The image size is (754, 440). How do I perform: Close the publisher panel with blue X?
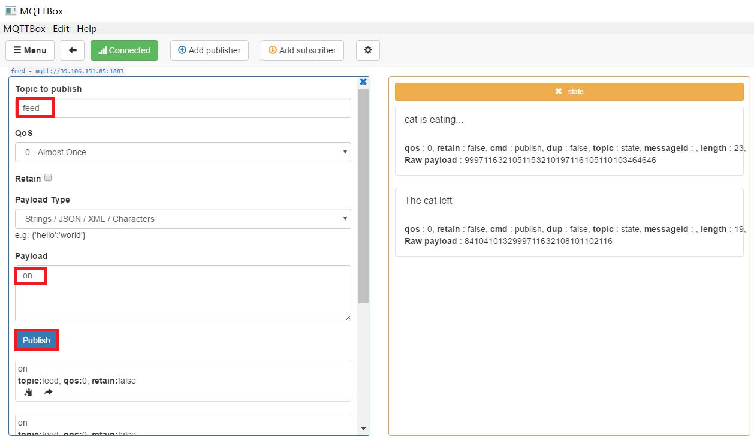click(x=363, y=82)
